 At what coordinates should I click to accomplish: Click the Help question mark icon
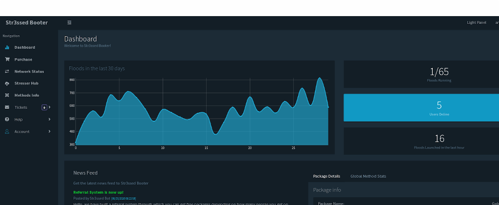7,119
